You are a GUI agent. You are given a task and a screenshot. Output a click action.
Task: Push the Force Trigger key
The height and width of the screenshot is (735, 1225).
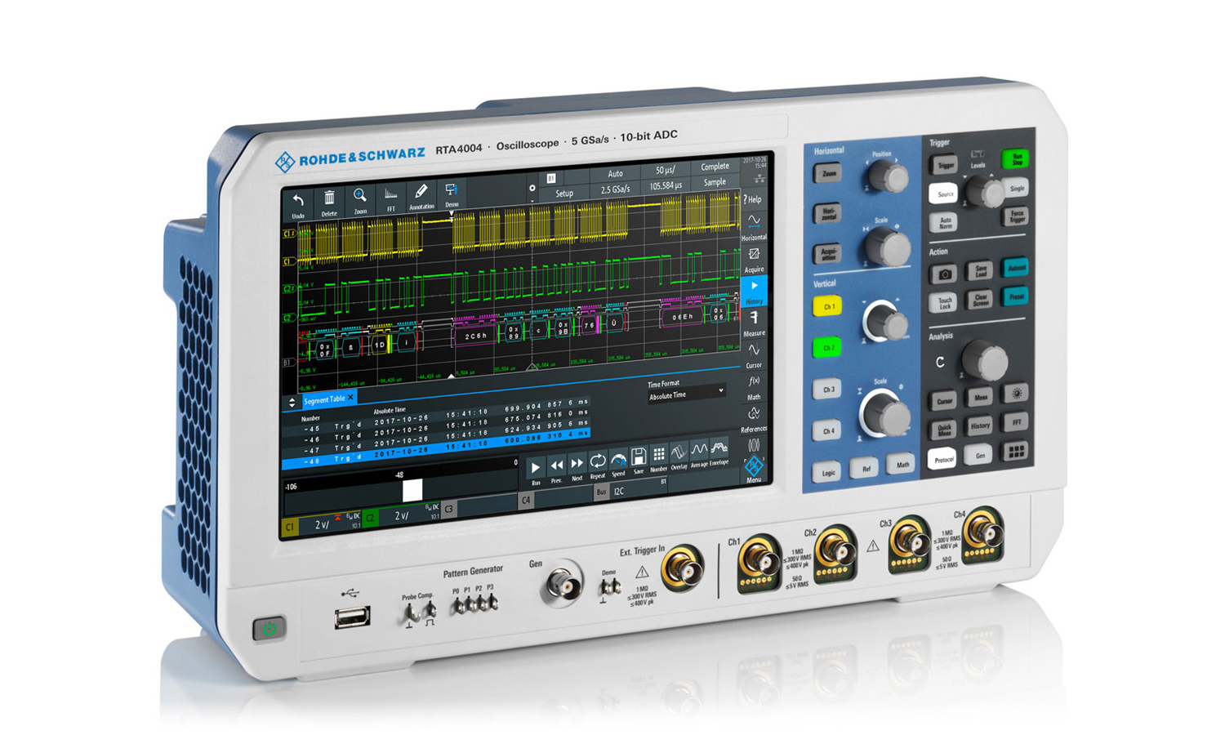(1017, 216)
